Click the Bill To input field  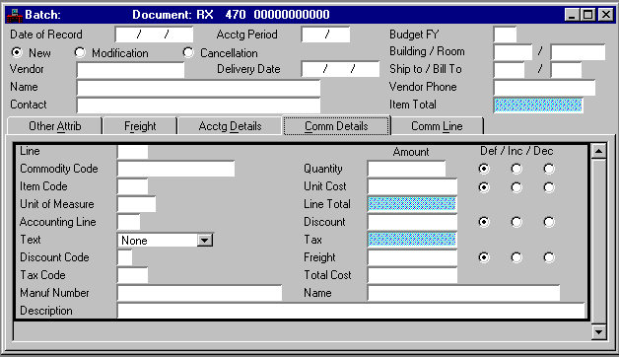(x=566, y=70)
